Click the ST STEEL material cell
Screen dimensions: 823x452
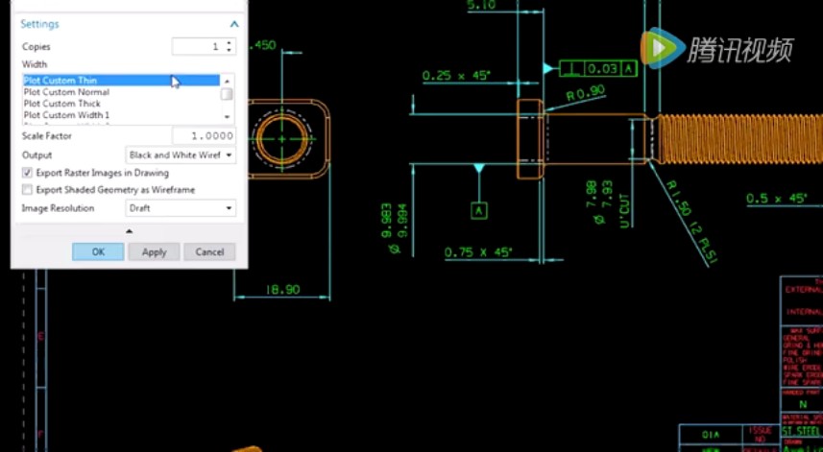tap(802, 431)
